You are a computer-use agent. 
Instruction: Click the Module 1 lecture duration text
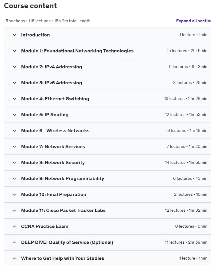coord(199,51)
